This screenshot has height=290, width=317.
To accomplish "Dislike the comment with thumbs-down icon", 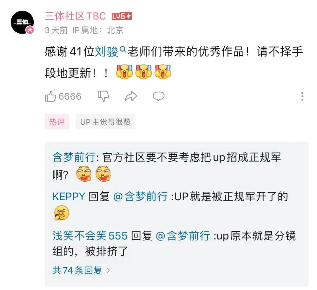I will pyautogui.click(x=103, y=96).
